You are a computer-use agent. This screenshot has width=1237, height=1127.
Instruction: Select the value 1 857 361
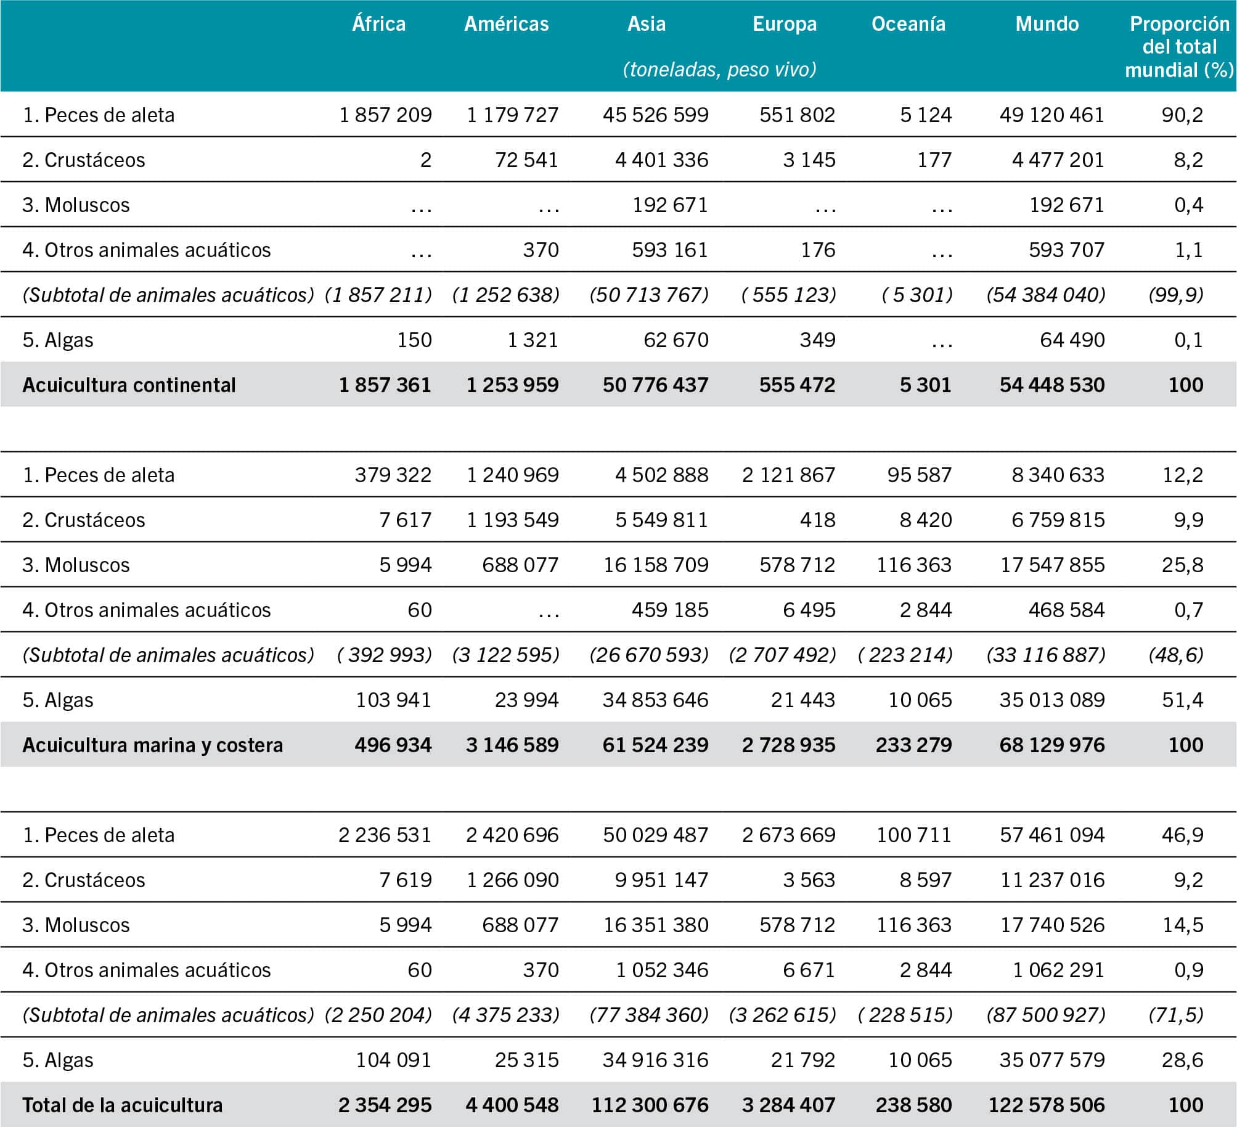(385, 385)
